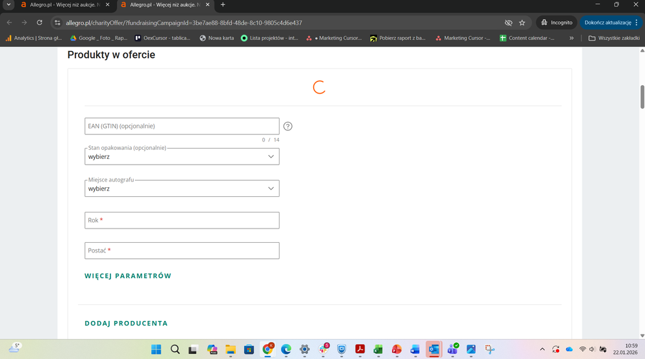Expand the tab search arrow at top-left
Image resolution: width=645 pixels, height=359 pixels.
(8, 5)
